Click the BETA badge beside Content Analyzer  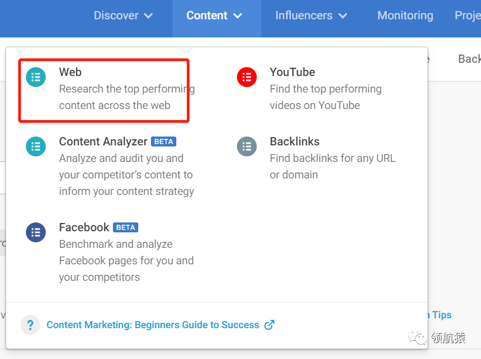click(164, 142)
